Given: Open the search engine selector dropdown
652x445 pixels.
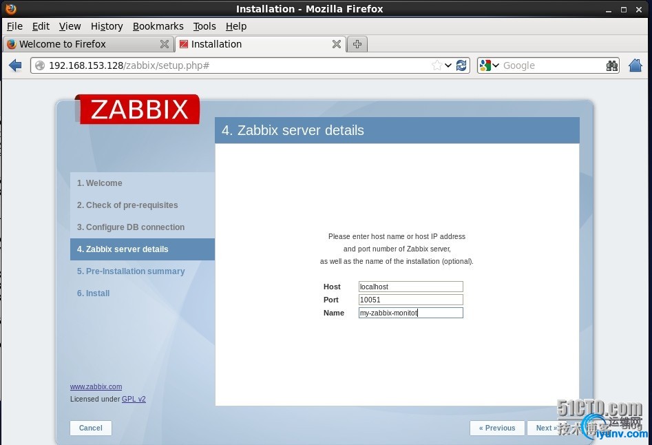Looking at the screenshot, I should click(x=489, y=65).
